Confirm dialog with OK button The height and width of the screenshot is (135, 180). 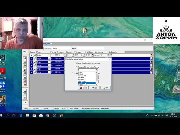pos(106,88)
